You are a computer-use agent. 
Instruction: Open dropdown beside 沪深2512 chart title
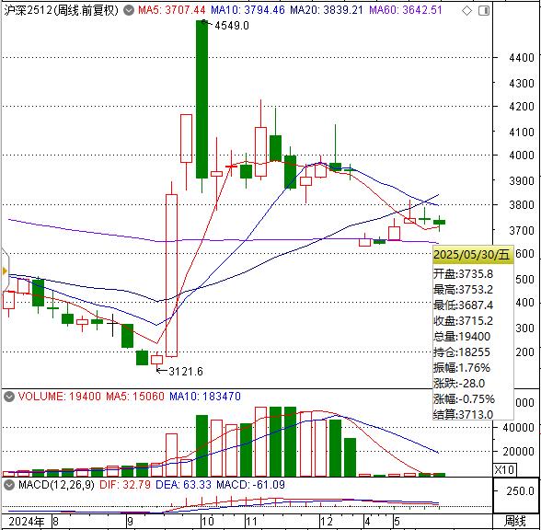129,11
